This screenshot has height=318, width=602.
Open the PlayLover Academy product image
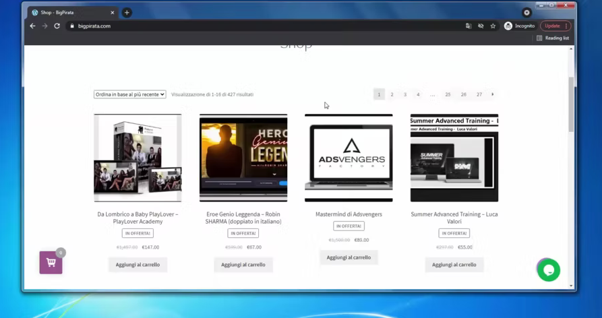point(138,158)
